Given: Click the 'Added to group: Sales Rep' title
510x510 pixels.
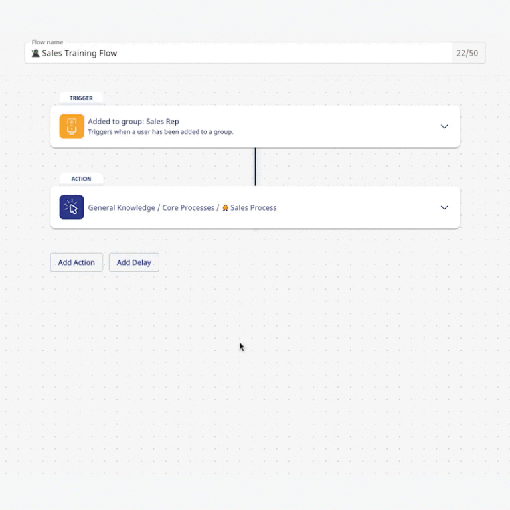Looking at the screenshot, I should tap(133, 122).
